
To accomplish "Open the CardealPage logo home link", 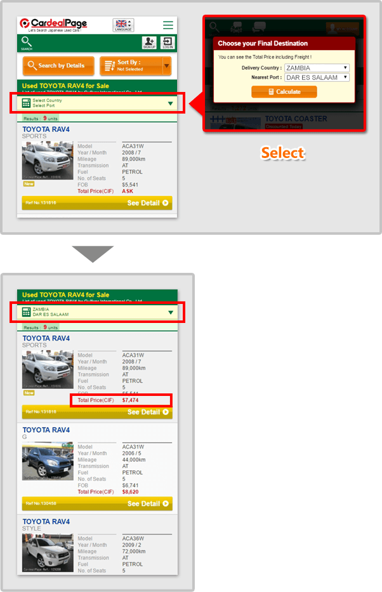I will pos(53,25).
